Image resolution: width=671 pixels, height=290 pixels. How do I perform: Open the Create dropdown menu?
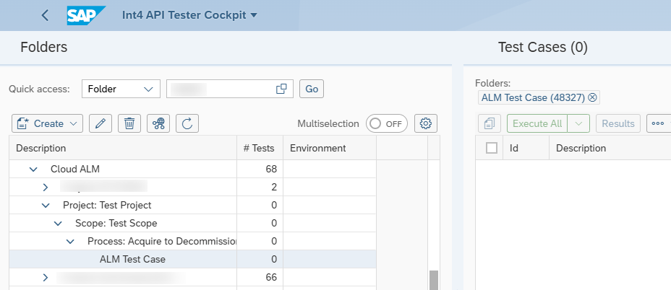point(47,123)
